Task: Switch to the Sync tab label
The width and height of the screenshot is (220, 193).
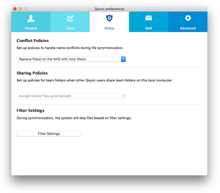Action: 70,28
